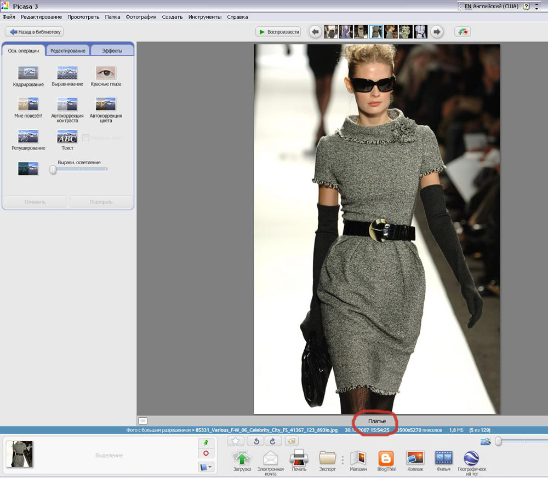Image resolution: width=548 pixels, height=478 pixels.
Task: Open the Ретуширование retouch tool
Action: (x=28, y=136)
